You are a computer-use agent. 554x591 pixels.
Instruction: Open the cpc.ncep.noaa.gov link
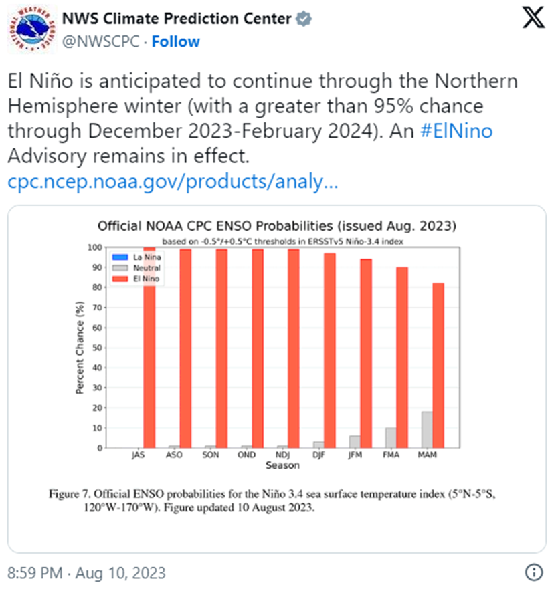(173, 181)
